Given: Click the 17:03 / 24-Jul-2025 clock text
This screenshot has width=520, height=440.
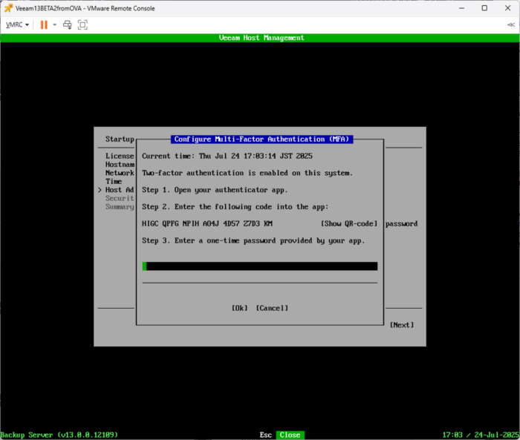Looking at the screenshot, I should tap(481, 435).
